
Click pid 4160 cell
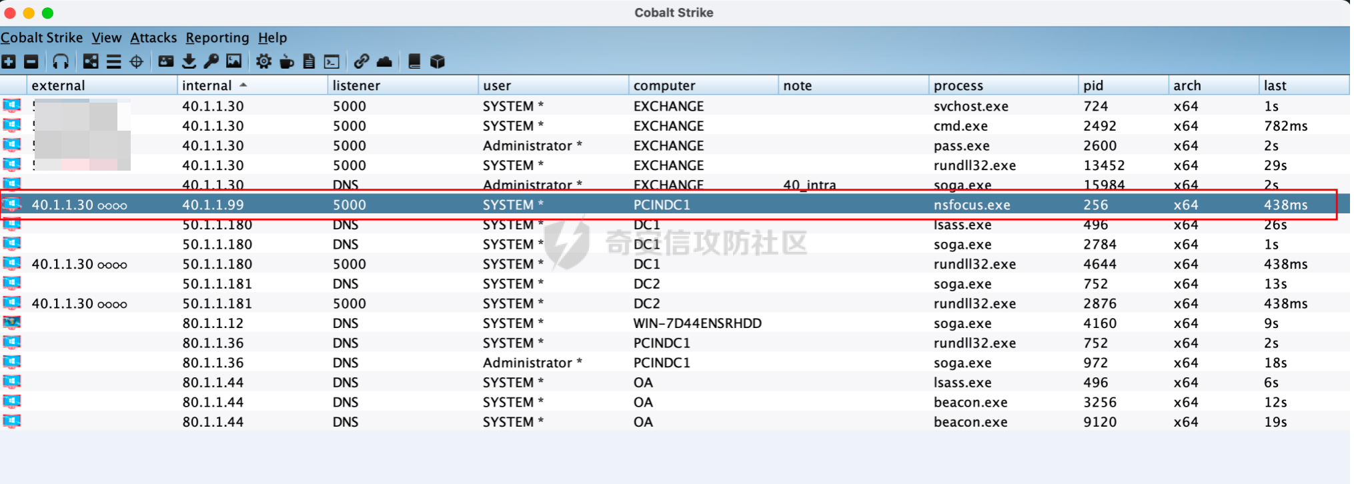(1099, 323)
